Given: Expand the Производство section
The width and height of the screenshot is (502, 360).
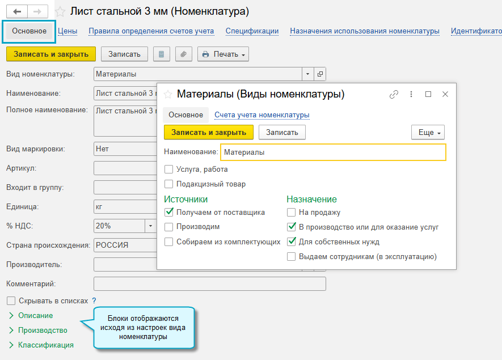Looking at the screenshot, I should point(39,331).
